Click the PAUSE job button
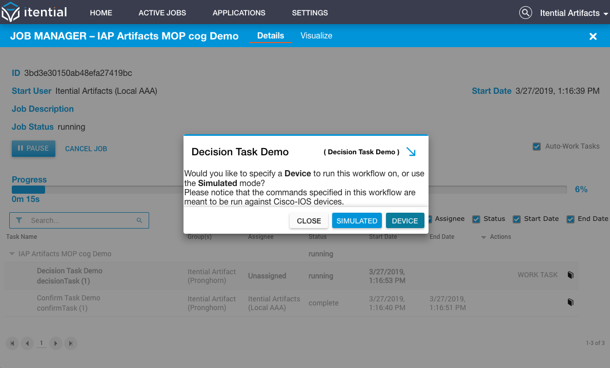This screenshot has width=610, height=368. coord(33,148)
